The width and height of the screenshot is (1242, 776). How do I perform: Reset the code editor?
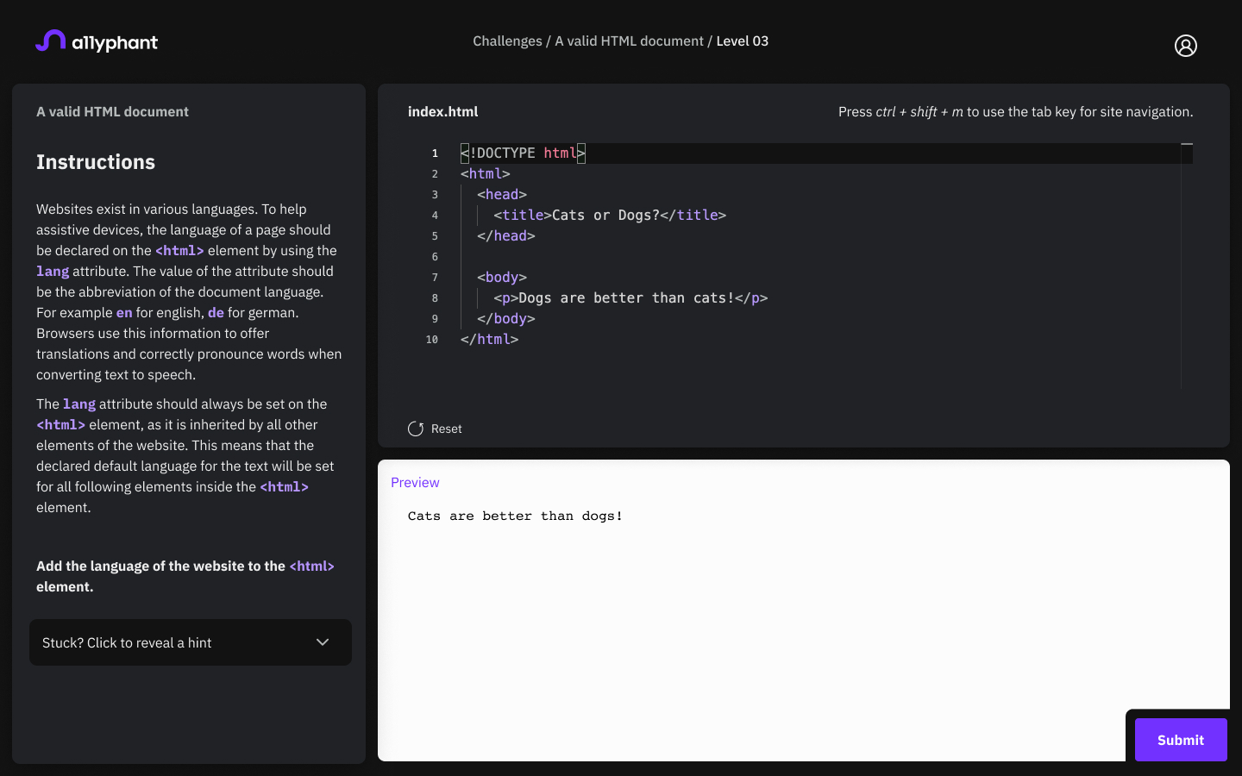coord(435,429)
